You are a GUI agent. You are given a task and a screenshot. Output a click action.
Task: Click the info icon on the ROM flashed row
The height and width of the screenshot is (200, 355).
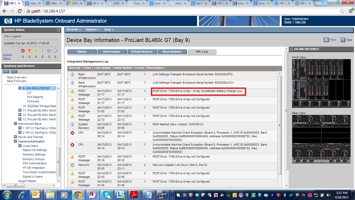[72, 124]
